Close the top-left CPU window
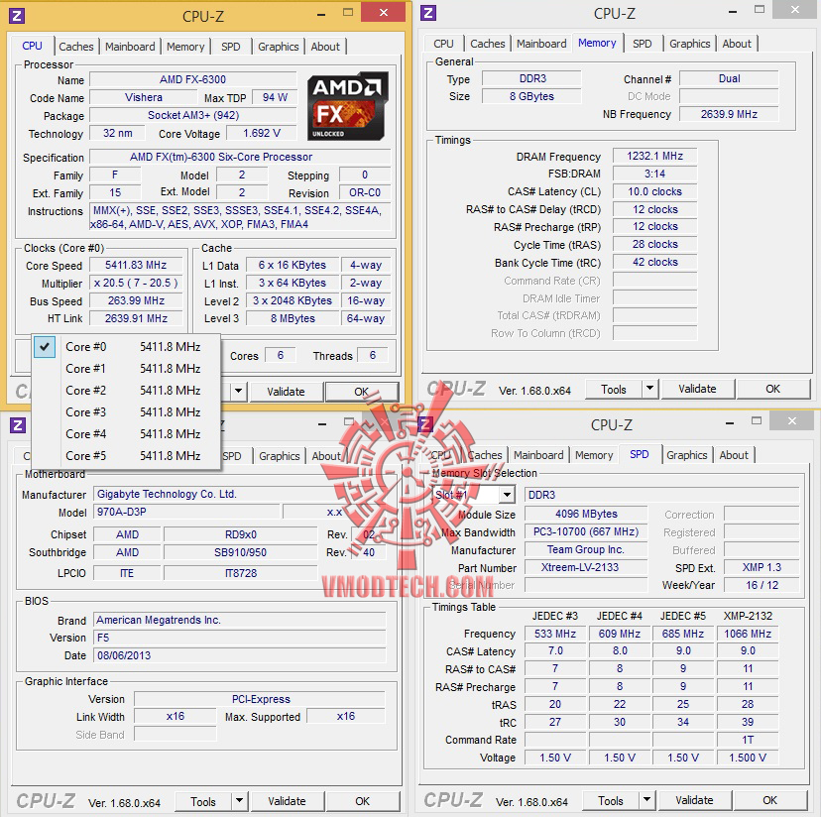This screenshot has width=821, height=817. 384,13
